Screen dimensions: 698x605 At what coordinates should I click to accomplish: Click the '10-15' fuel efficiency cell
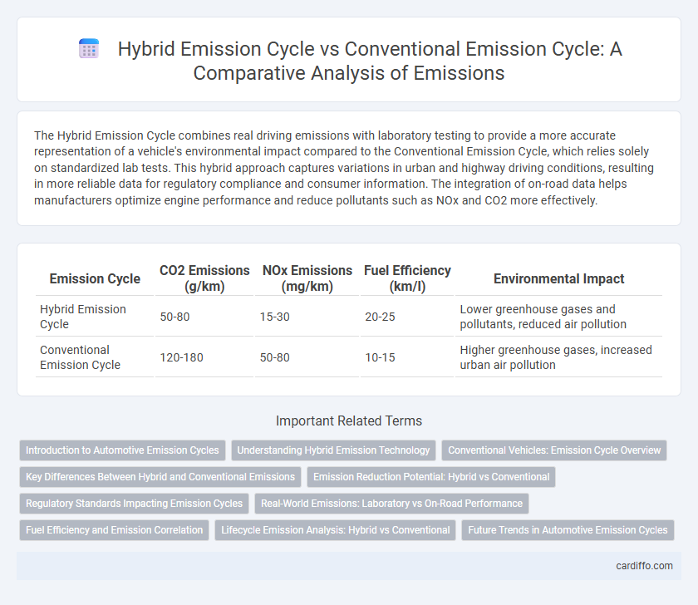click(407, 357)
